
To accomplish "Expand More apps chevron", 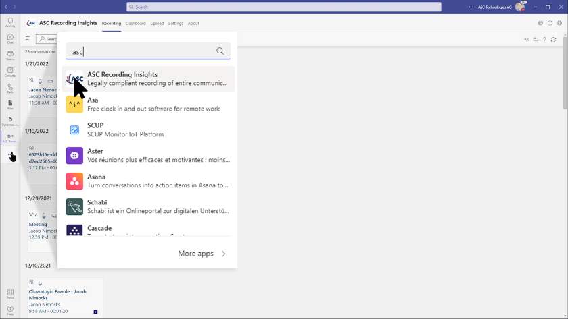I will (x=224, y=254).
